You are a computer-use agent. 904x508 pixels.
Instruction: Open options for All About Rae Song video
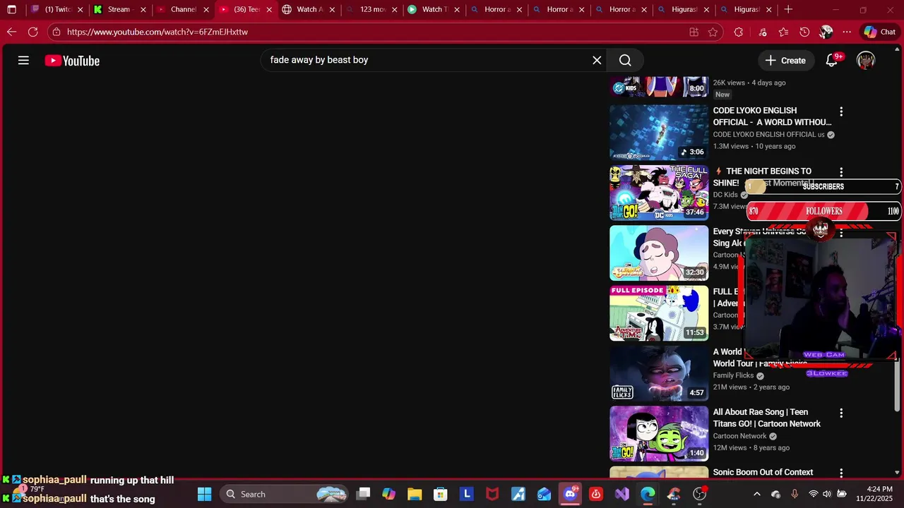(x=841, y=413)
